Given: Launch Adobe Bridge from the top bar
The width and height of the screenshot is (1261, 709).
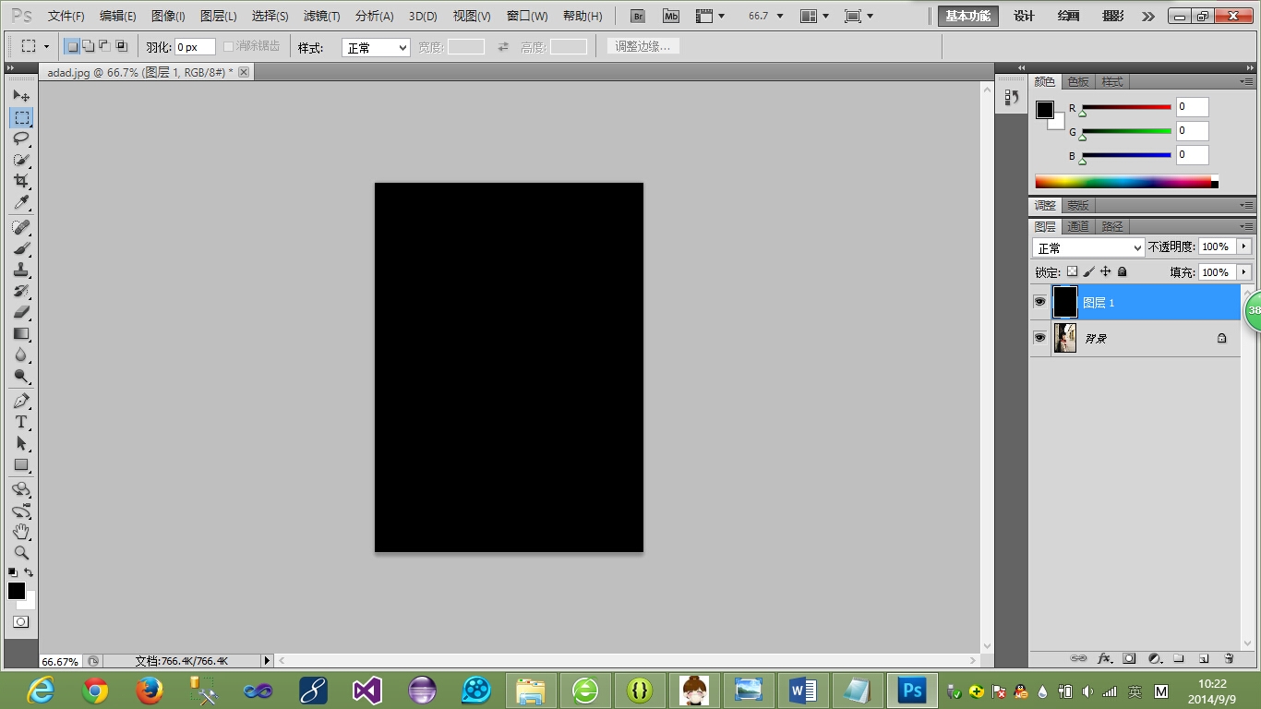Looking at the screenshot, I should pos(637,17).
